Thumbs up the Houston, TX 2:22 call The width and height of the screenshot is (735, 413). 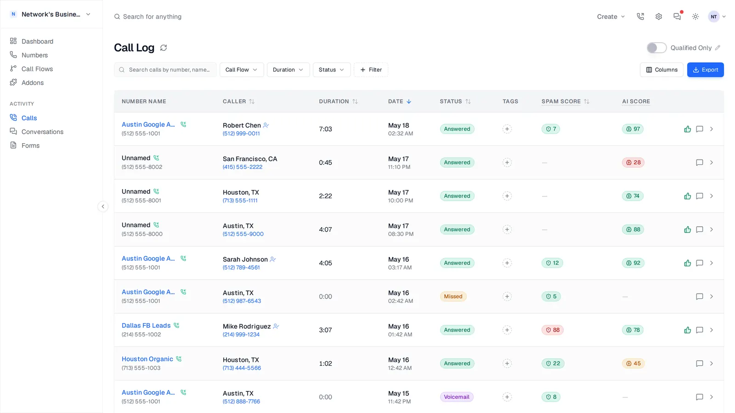tap(687, 196)
